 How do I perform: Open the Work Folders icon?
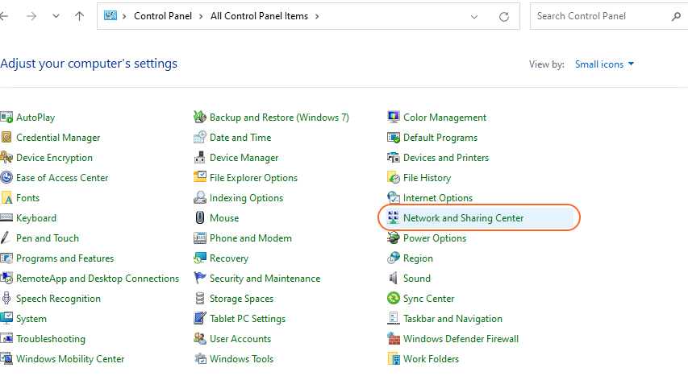394,359
